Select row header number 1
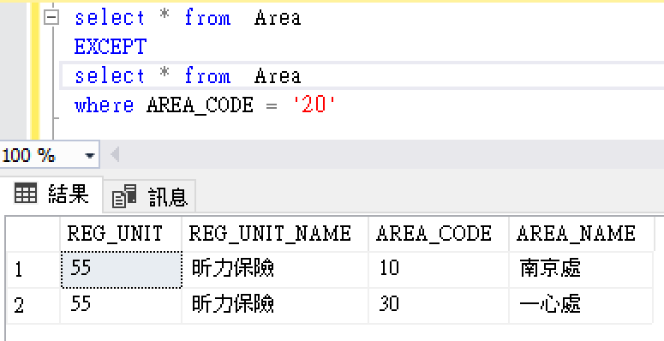This screenshot has width=664, height=341. (33, 270)
